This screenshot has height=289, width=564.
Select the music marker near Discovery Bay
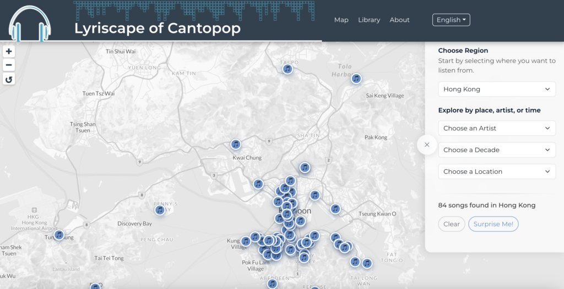(160, 210)
